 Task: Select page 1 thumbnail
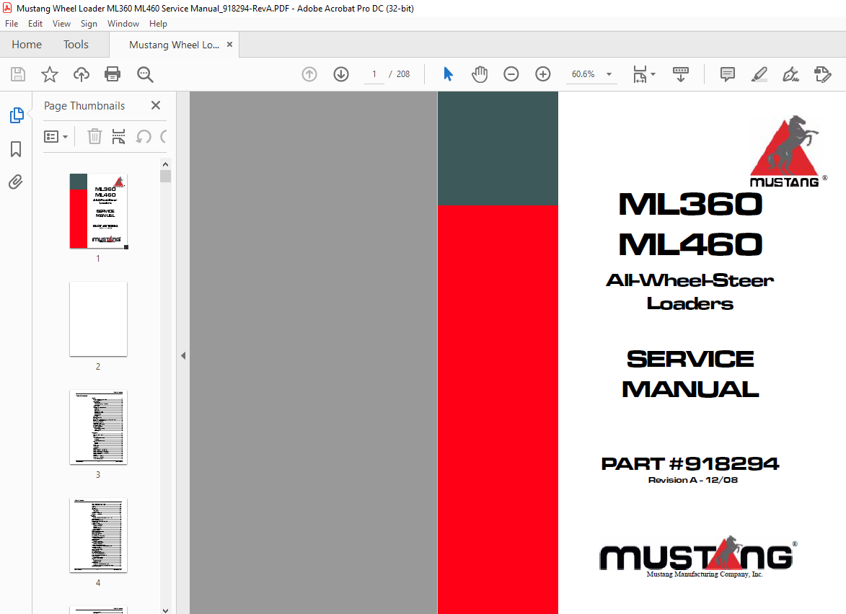coord(98,210)
